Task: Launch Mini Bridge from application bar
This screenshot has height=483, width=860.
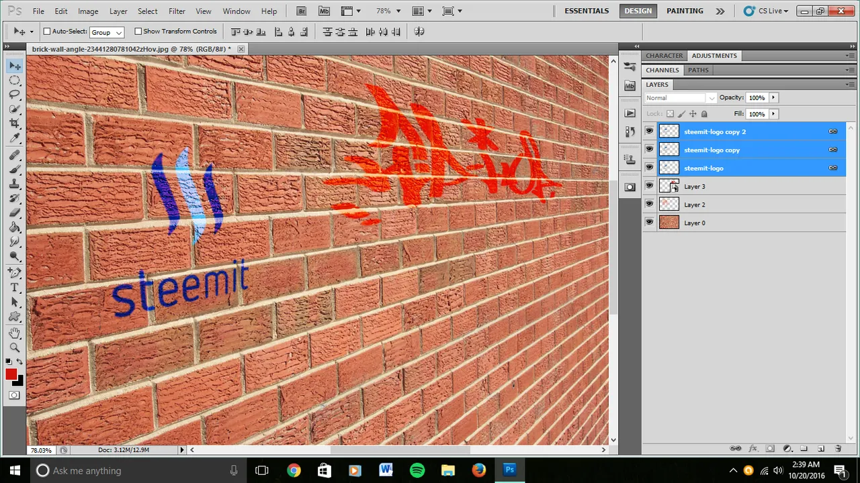Action: click(325, 11)
